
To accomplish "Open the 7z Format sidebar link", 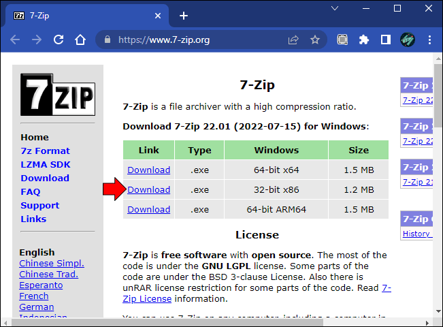I will click(45, 151).
